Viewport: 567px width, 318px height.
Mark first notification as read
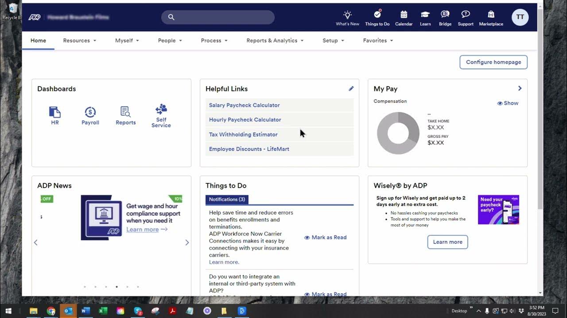coord(325,237)
